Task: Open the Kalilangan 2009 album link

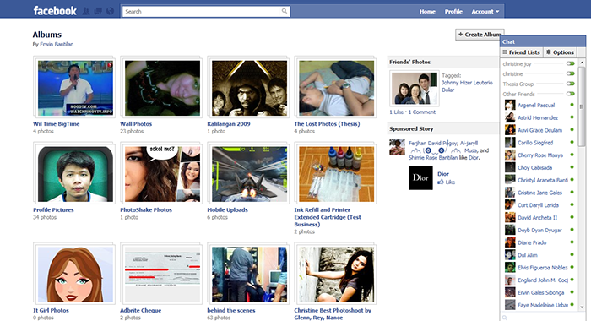Action: 229,123
